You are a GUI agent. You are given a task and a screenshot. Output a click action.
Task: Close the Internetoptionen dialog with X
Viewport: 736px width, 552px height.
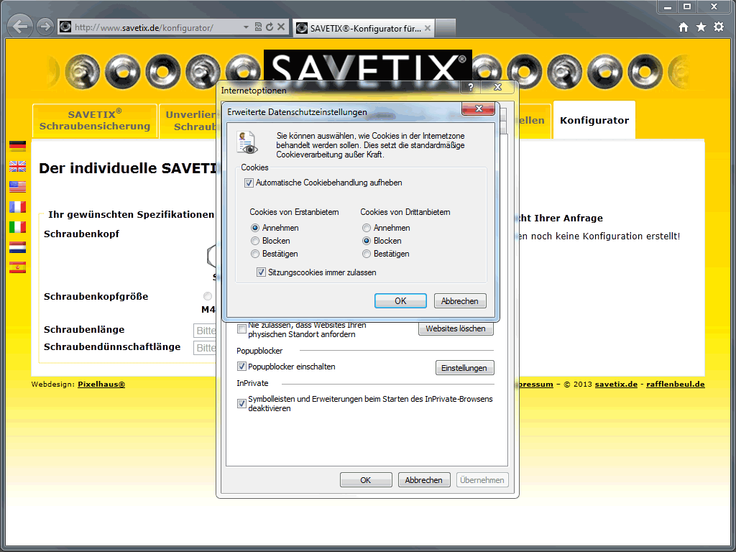click(x=497, y=87)
